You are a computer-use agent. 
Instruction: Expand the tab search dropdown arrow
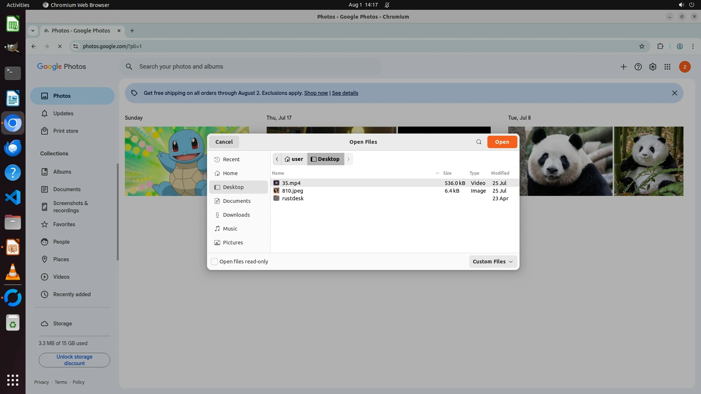pos(33,31)
